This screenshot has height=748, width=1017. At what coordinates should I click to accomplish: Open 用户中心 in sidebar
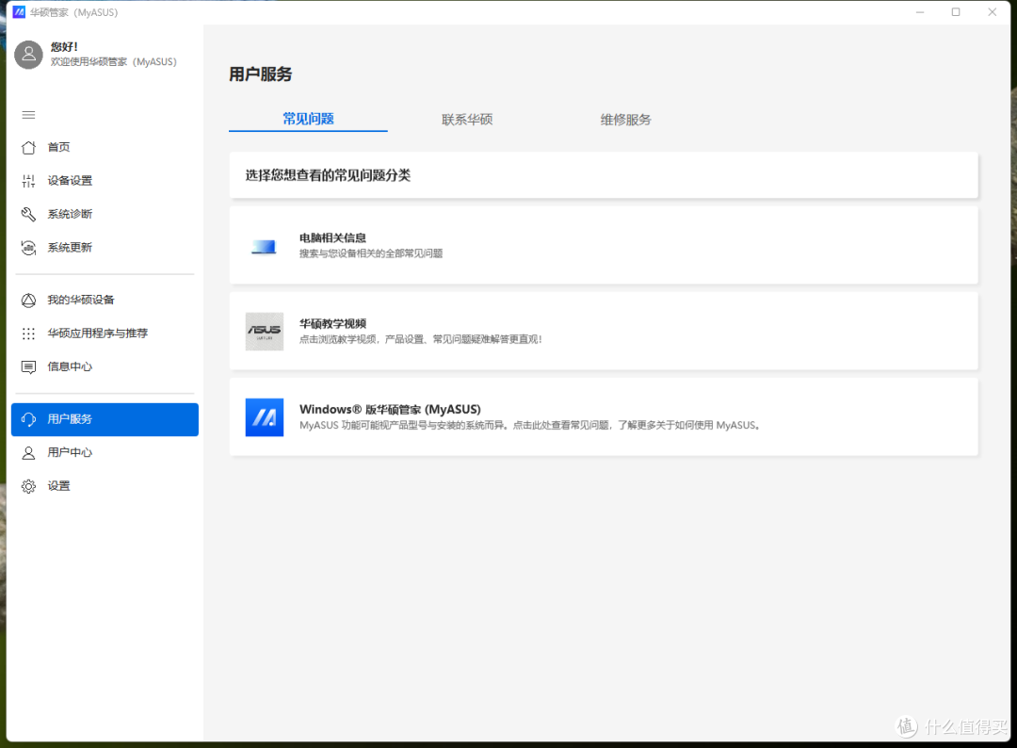click(105, 453)
